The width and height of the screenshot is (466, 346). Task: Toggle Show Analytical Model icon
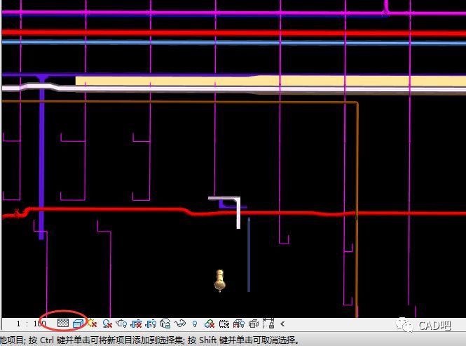(239, 324)
